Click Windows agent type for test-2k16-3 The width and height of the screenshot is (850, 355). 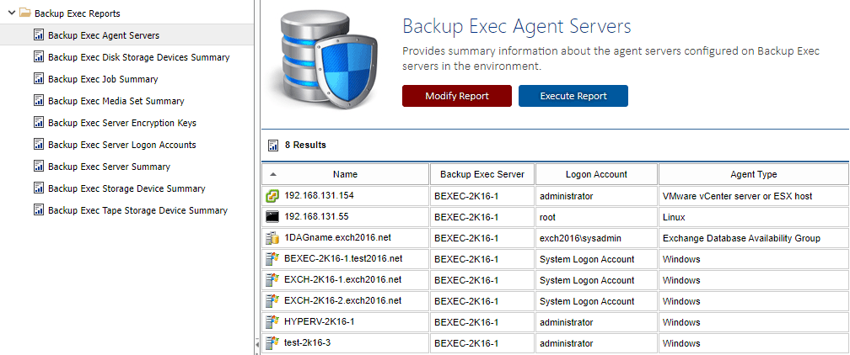[x=754, y=344]
